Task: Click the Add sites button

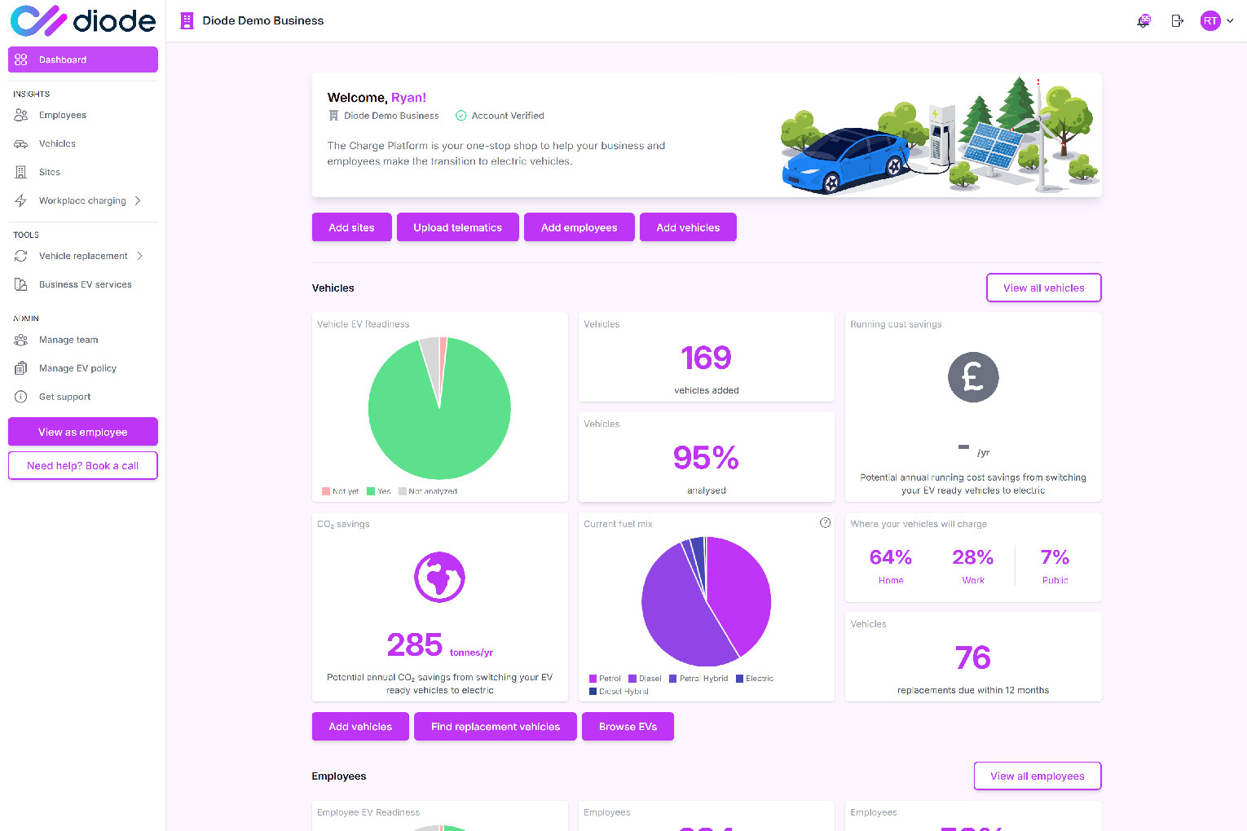Action: 351,227
